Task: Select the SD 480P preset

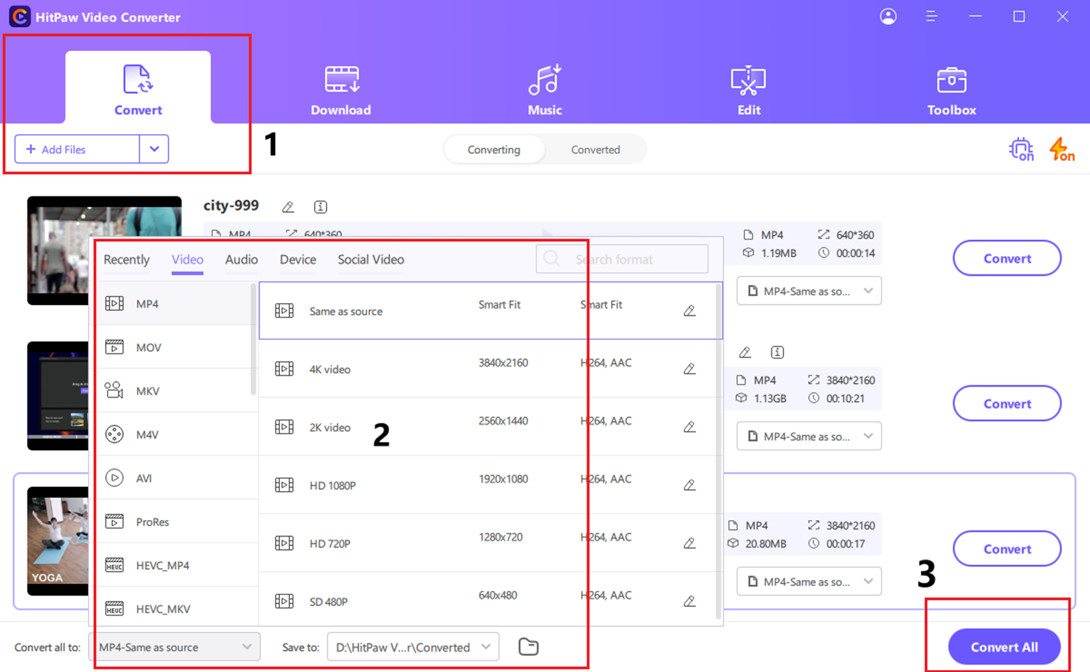Action: click(487, 601)
